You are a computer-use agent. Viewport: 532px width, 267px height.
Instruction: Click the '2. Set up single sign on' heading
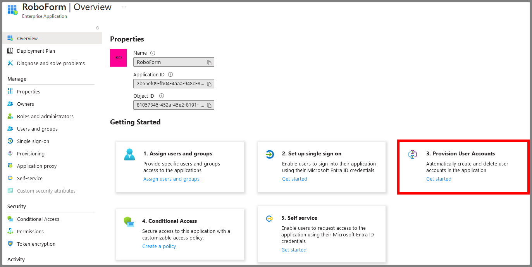click(x=312, y=153)
